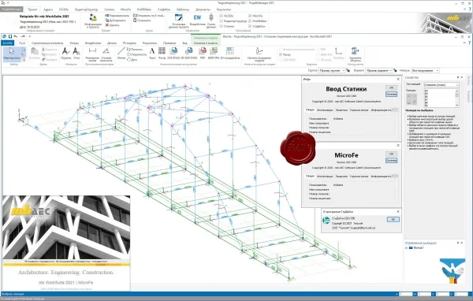Open the Шаблоны tab in ProjektManager
The height and width of the screenshot is (301, 473).
point(183,9)
